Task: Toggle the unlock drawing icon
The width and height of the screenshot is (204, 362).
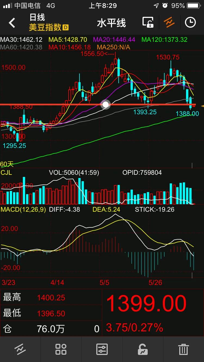Action: (143, 349)
